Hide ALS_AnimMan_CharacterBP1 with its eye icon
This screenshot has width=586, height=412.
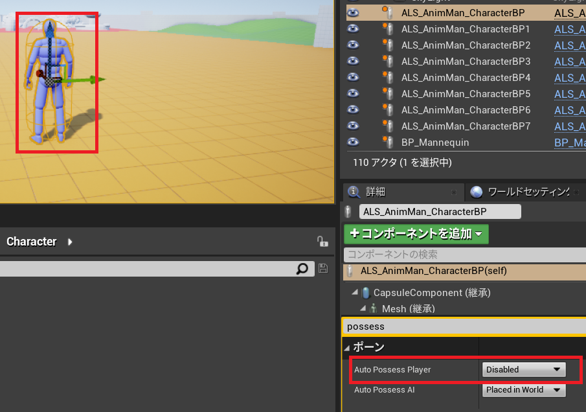[353, 29]
